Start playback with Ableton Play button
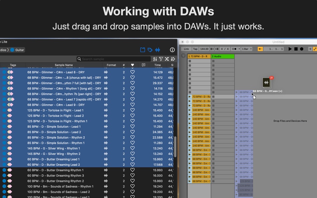The width and height of the screenshot is (317, 198). pos(290,49)
